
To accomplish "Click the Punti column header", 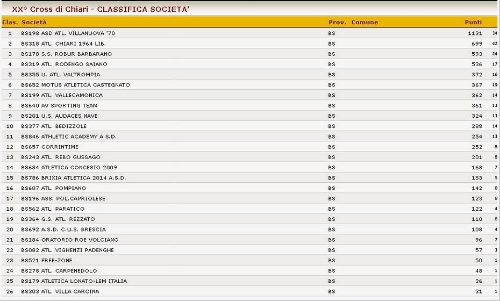I will pyautogui.click(x=473, y=23).
